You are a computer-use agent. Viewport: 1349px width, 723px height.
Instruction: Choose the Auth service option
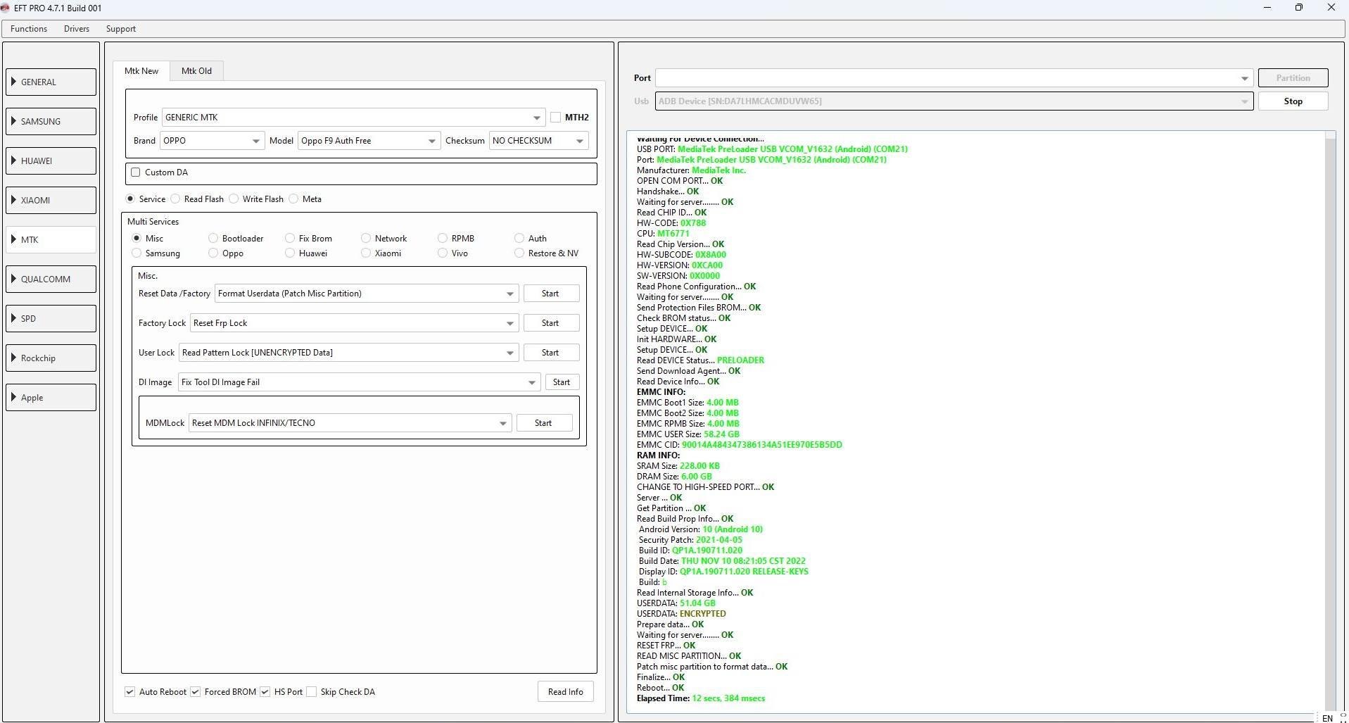coord(519,239)
